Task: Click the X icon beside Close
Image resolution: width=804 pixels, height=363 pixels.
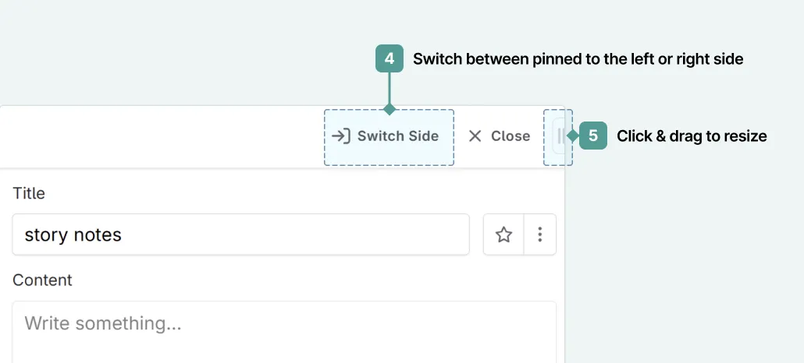Action: pyautogui.click(x=475, y=136)
